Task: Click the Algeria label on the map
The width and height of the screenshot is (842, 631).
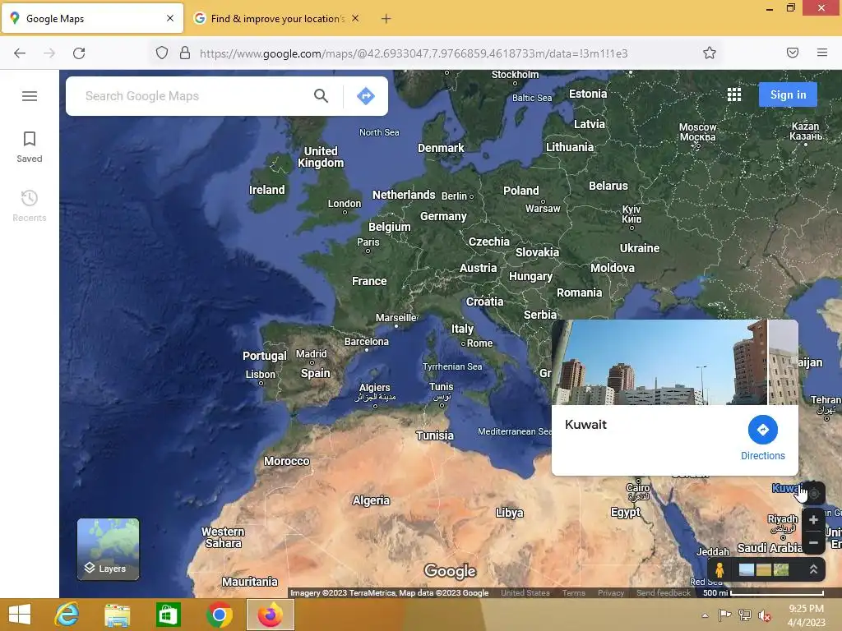Action: tap(371, 500)
